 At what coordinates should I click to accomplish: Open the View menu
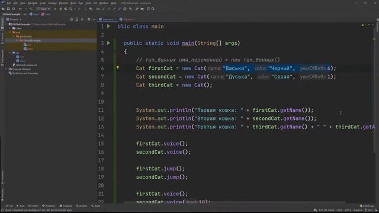(x=23, y=3)
